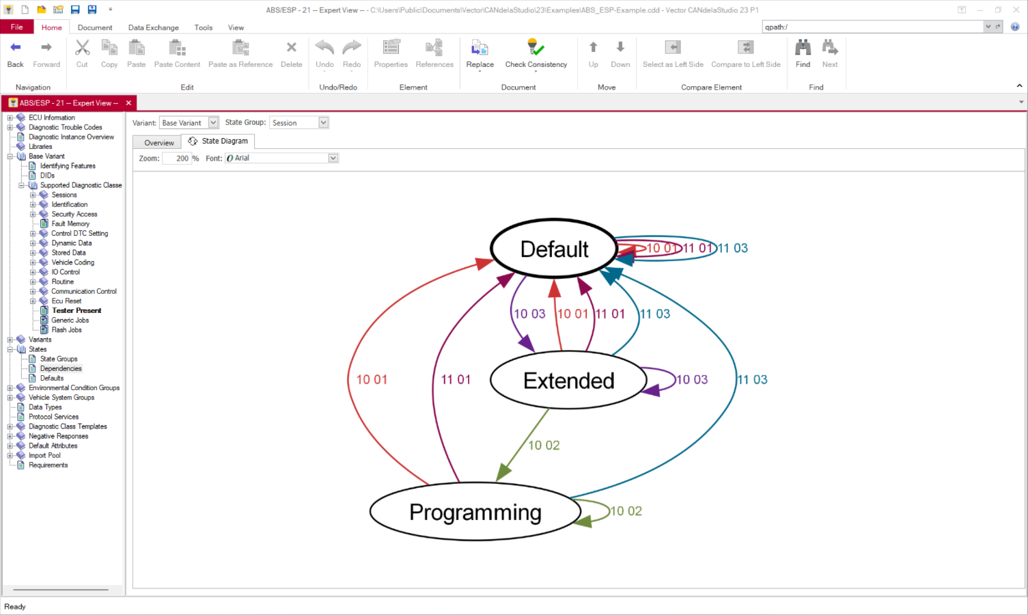Select Security Access tree item
Viewport: 1028px width, 615px height.
point(74,214)
